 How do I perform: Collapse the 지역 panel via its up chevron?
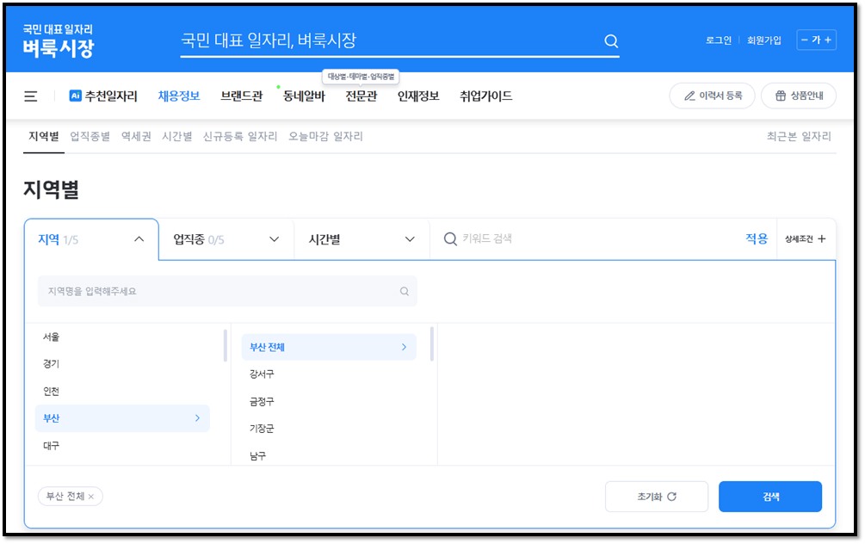(138, 238)
